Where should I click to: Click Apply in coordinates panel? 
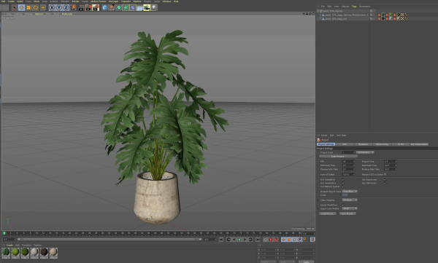pyautogui.click(x=306, y=262)
